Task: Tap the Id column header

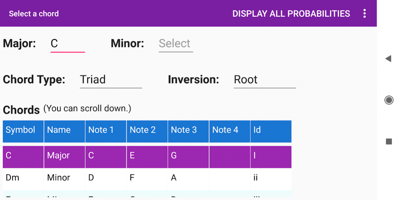Action: pos(271,131)
